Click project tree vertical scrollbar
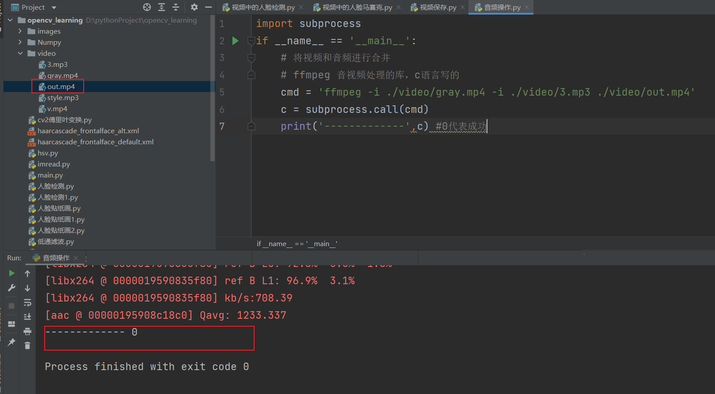715x394 pixels. tap(213, 89)
